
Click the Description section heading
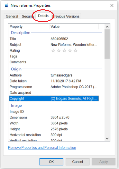pos(21,33)
